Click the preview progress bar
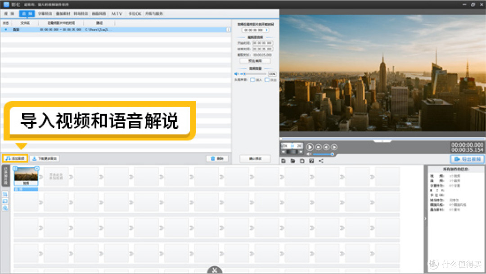 [x=382, y=139]
